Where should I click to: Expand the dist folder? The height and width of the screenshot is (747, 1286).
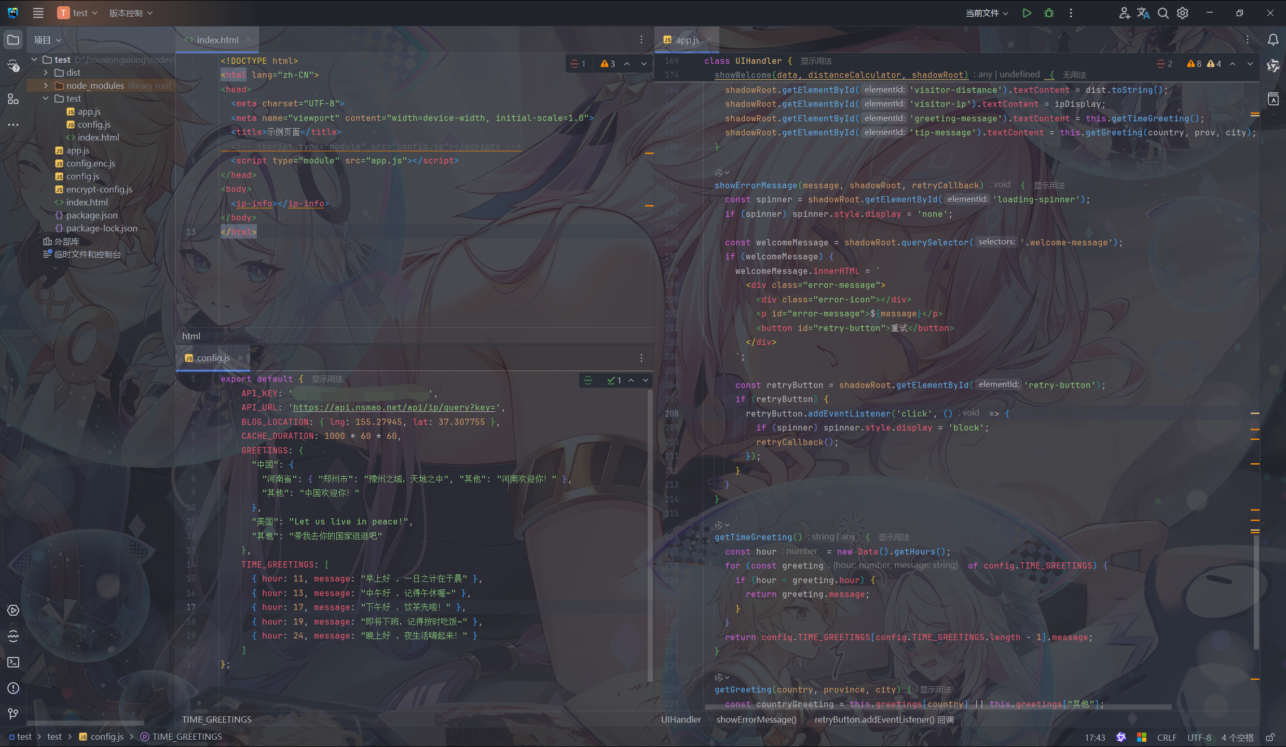click(x=46, y=73)
